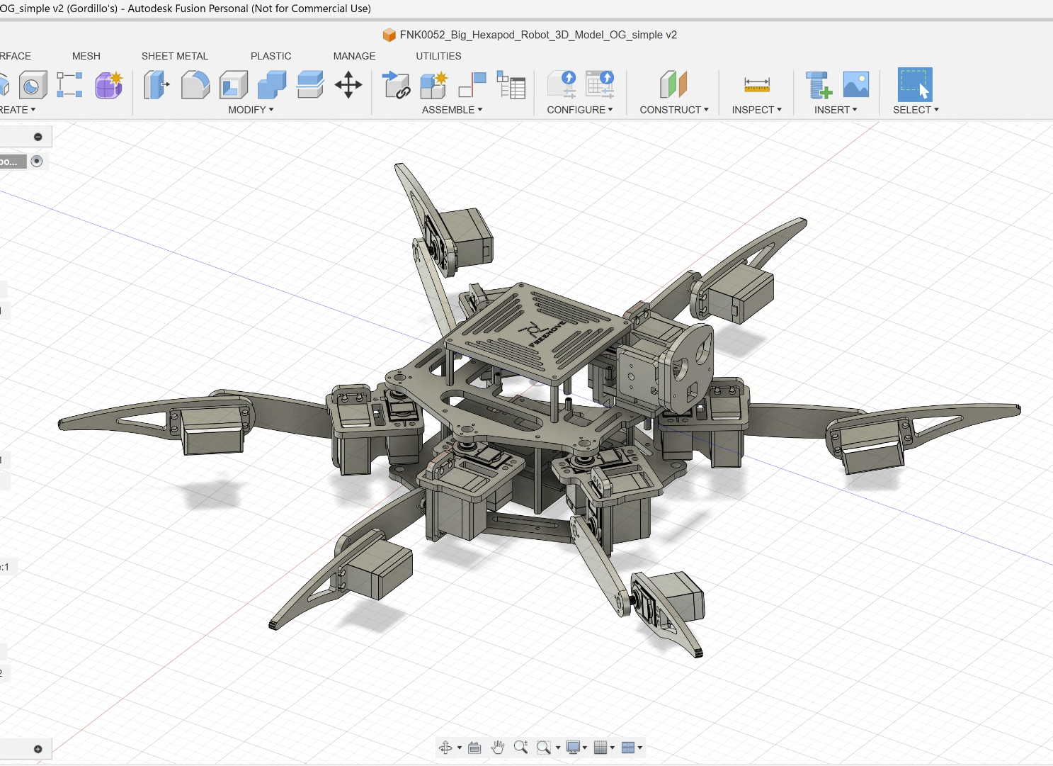Click the Measure ruler icon

click(x=756, y=85)
